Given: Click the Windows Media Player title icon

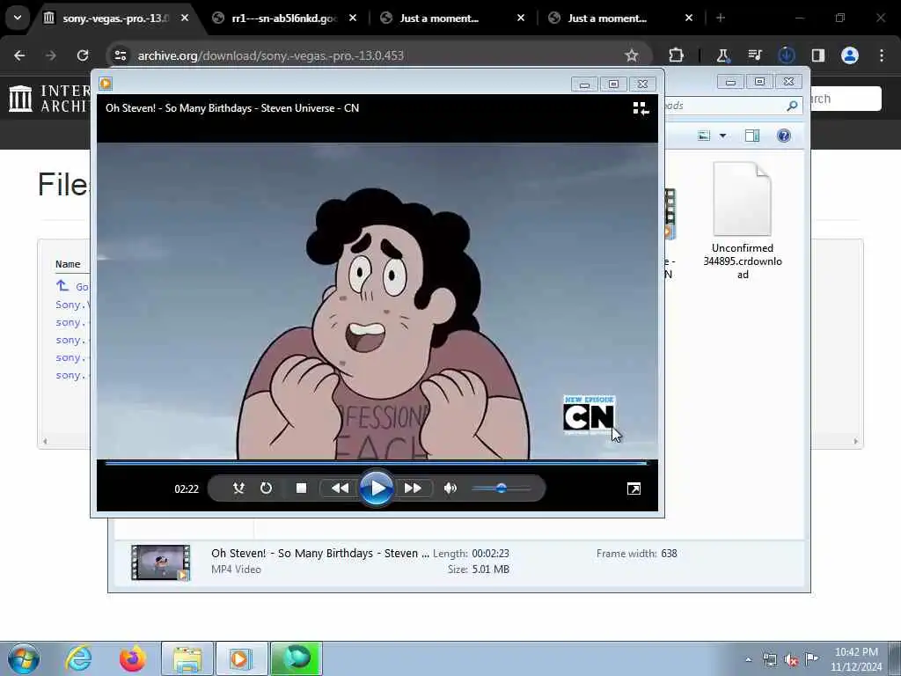Looking at the screenshot, I should tap(106, 84).
